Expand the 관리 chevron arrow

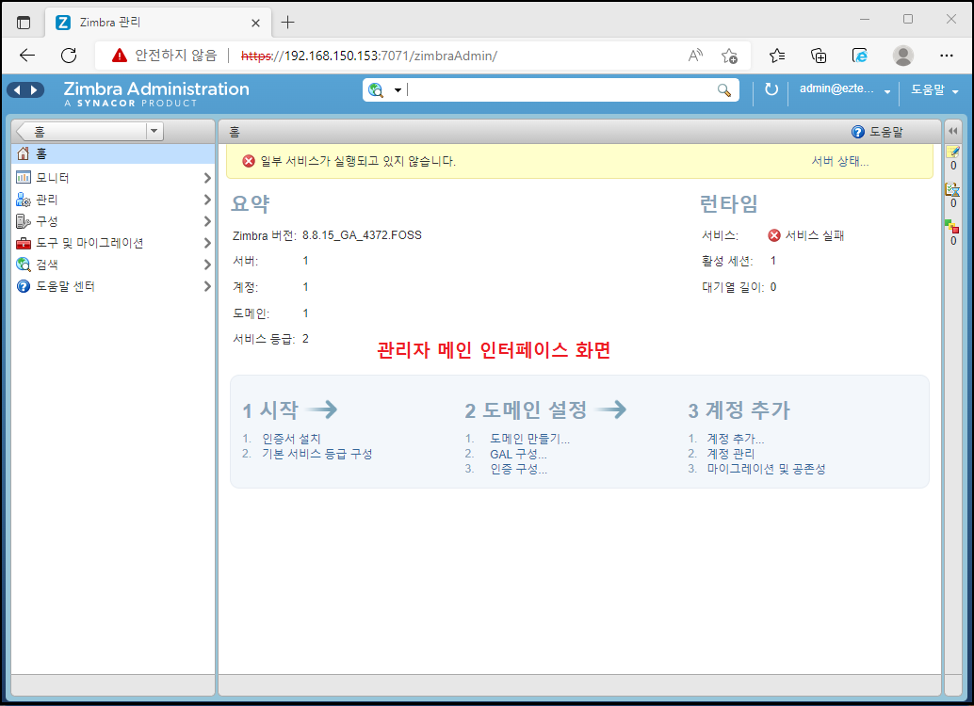tap(207, 200)
